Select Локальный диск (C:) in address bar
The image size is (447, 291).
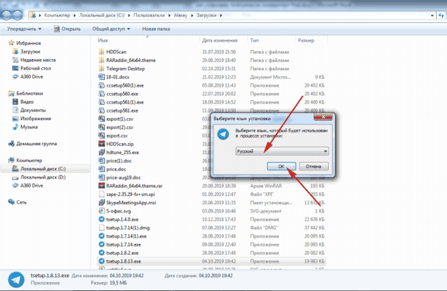tap(101, 15)
